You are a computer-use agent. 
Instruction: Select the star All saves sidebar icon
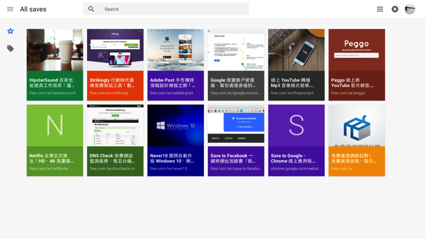coord(11,31)
